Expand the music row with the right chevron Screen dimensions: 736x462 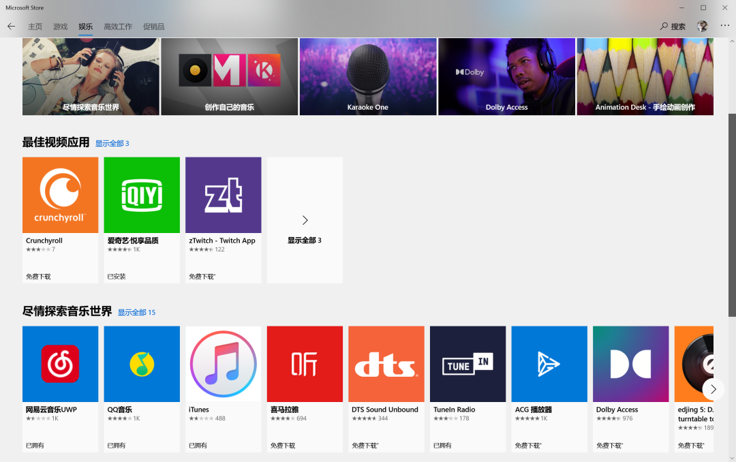click(714, 388)
